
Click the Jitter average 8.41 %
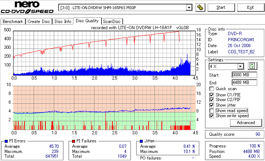(189, 146)
